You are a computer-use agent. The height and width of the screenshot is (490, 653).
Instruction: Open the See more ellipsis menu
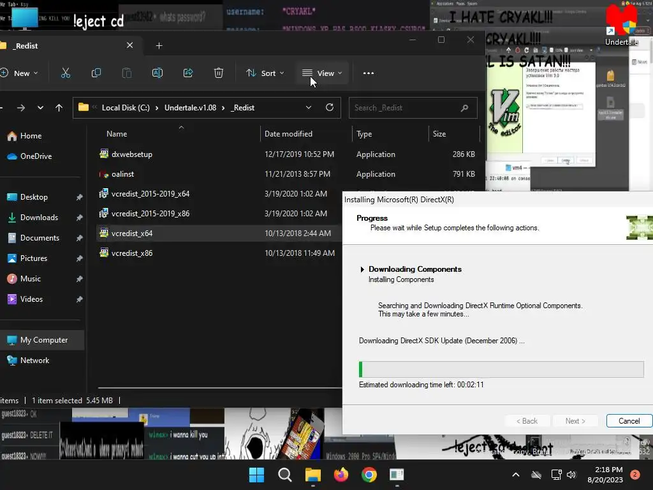(x=368, y=73)
